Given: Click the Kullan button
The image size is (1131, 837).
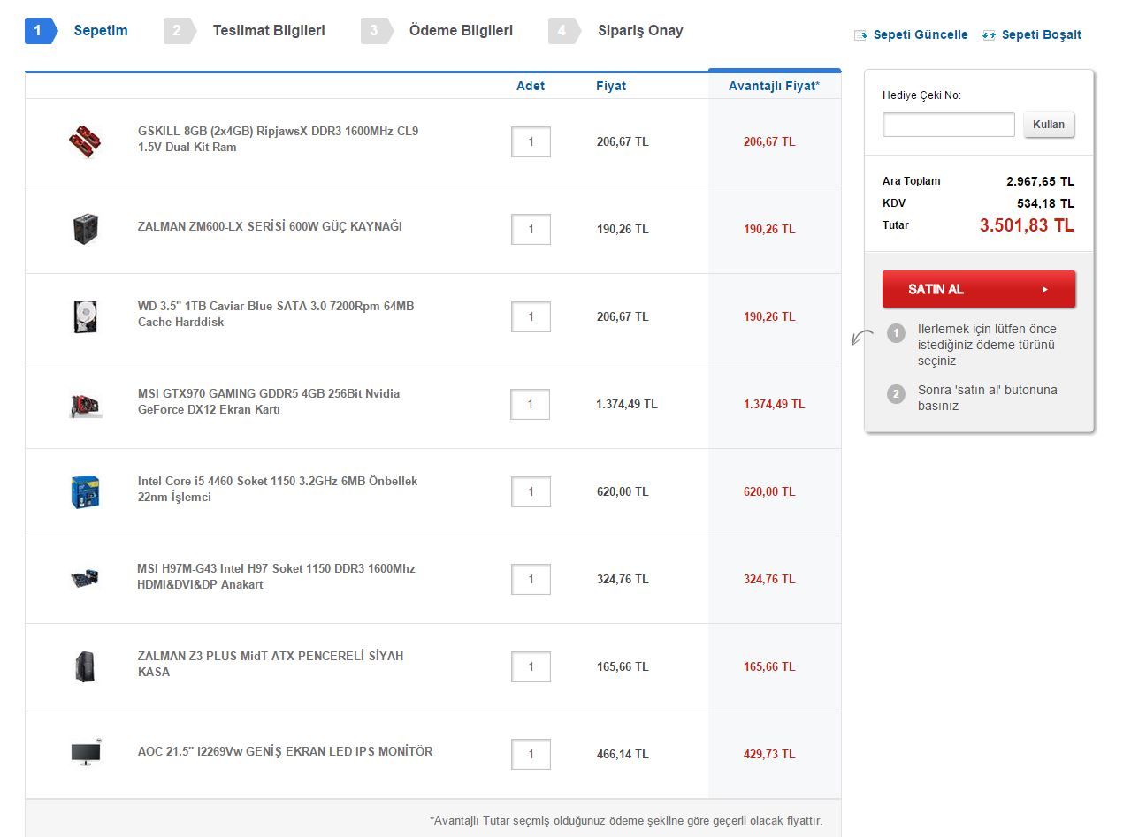Looking at the screenshot, I should 1050,125.
